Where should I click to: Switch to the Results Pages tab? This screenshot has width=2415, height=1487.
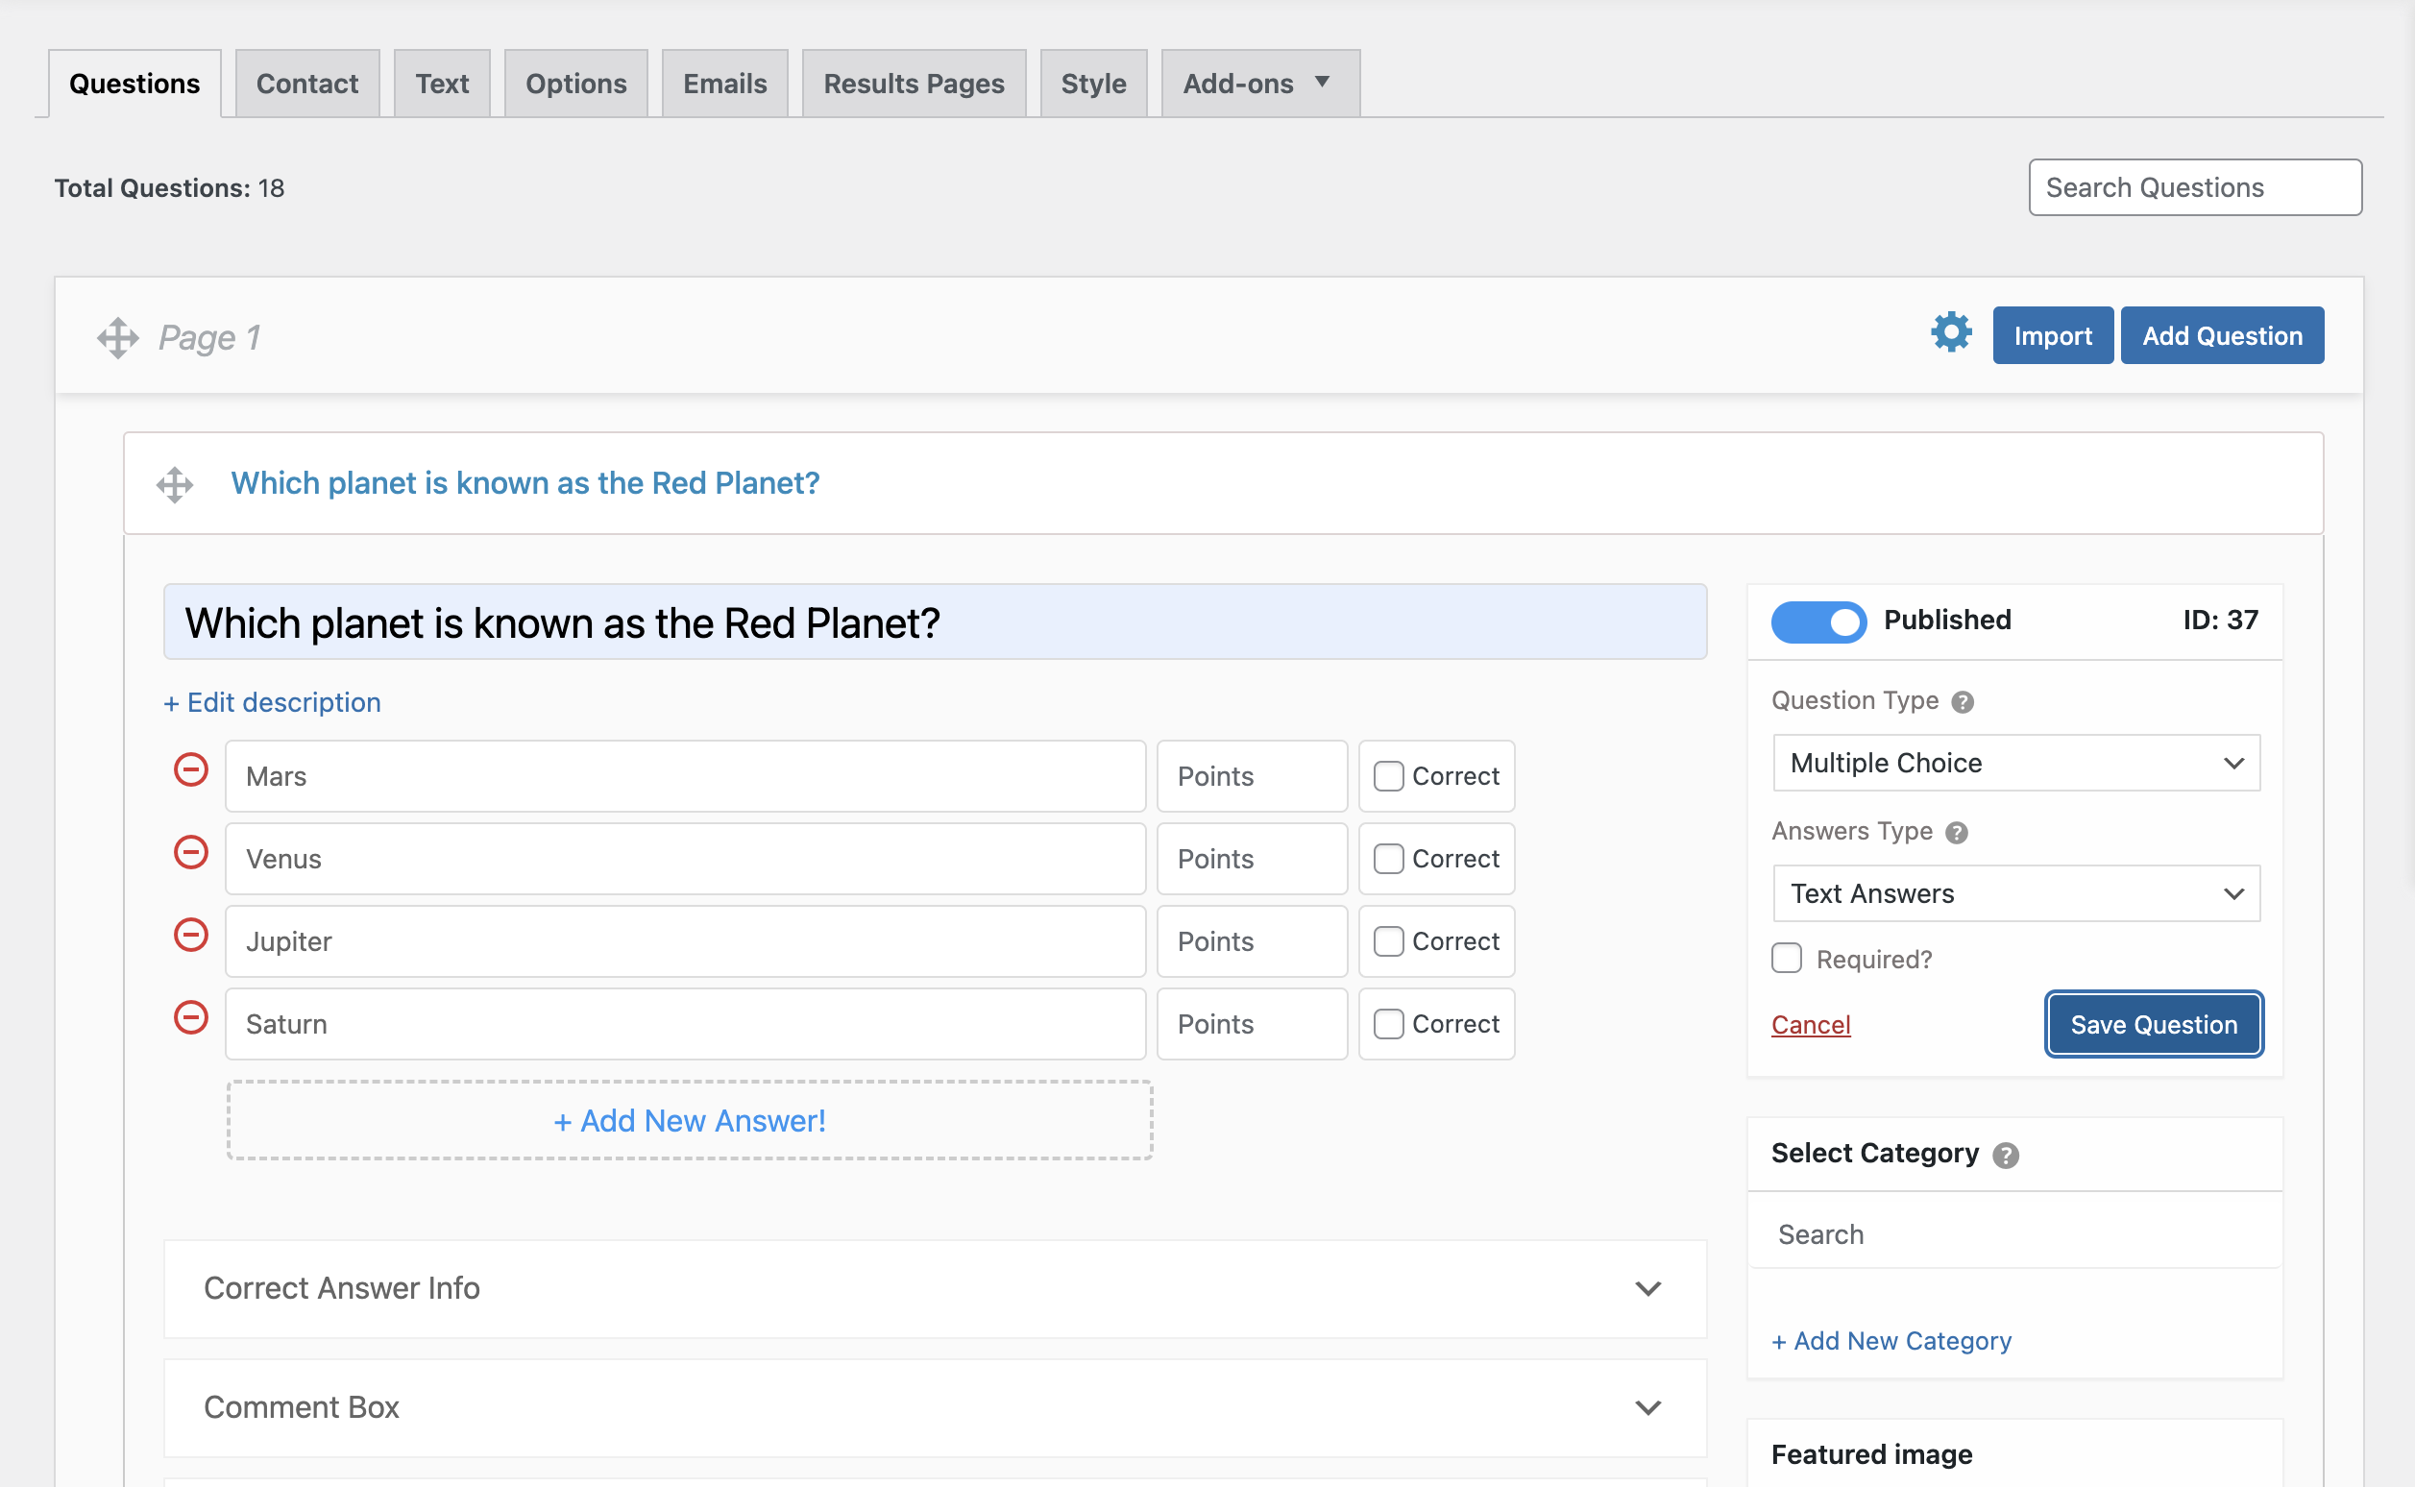[x=914, y=84]
